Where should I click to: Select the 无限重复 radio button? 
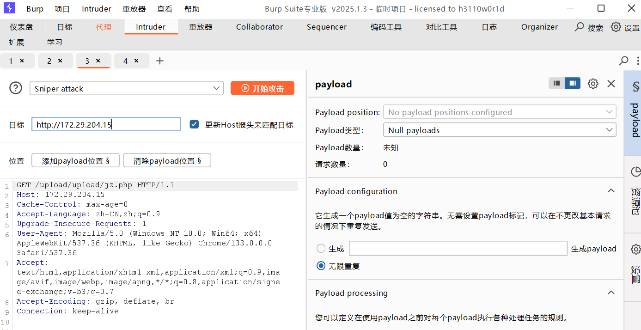(x=321, y=266)
